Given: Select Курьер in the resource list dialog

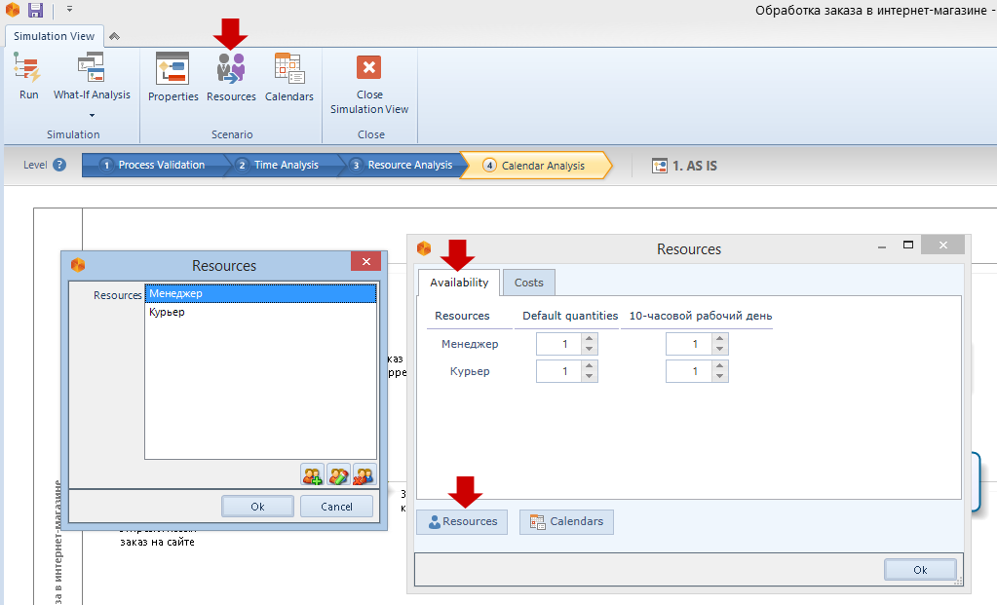Looking at the screenshot, I should coord(260,312).
